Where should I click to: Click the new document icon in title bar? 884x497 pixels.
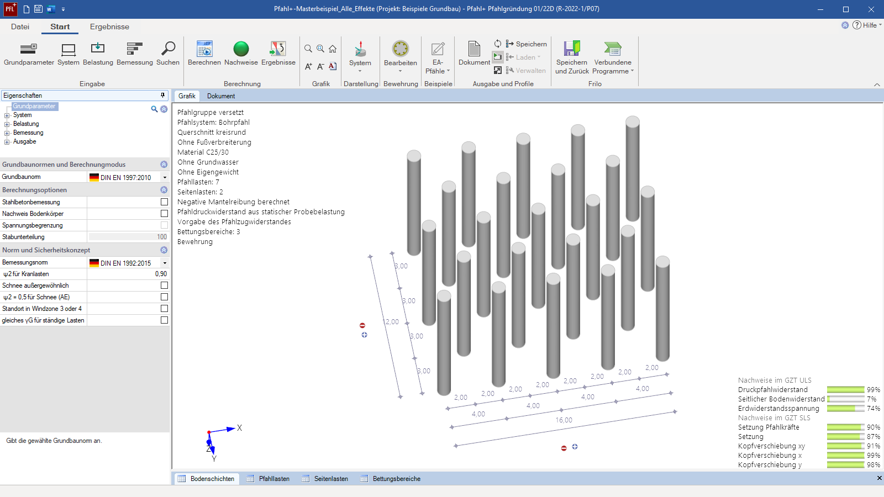pyautogui.click(x=26, y=9)
